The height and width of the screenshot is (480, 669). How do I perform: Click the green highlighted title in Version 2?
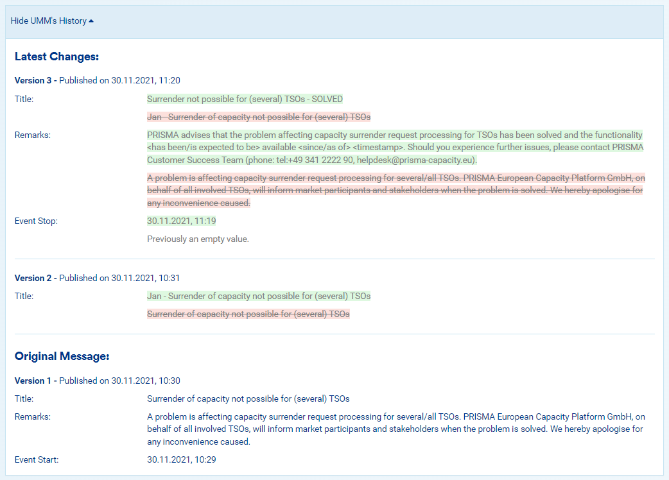258,296
